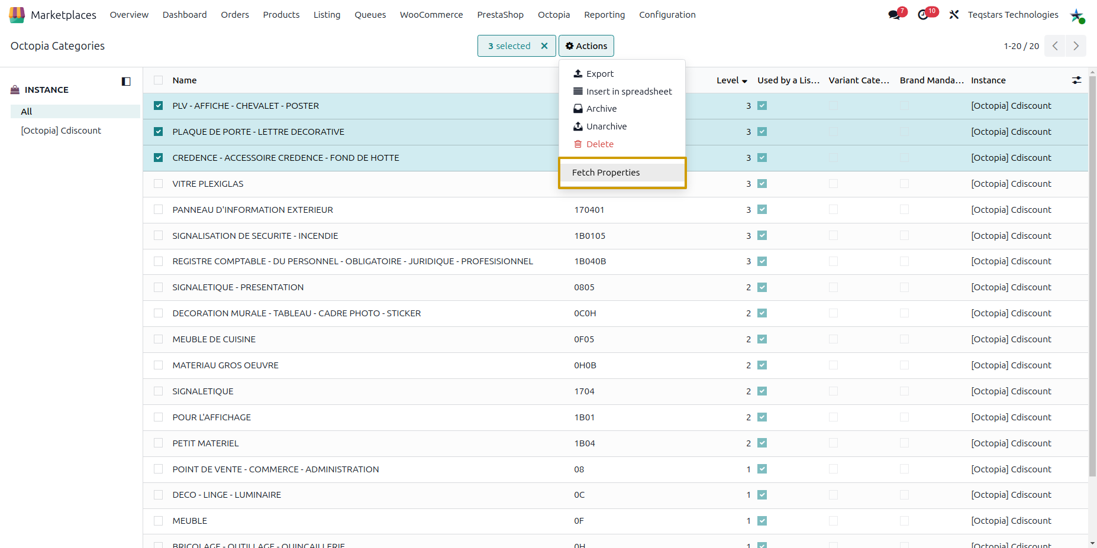Select the All instance filter
1097x548 pixels.
pos(75,112)
